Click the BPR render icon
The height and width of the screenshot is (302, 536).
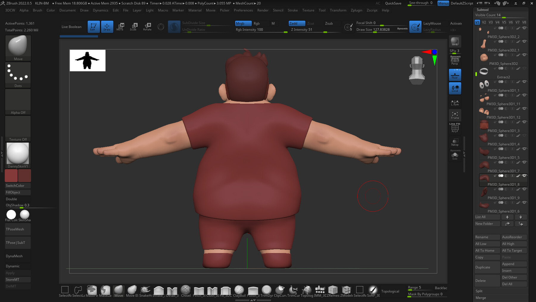pyautogui.click(x=455, y=41)
